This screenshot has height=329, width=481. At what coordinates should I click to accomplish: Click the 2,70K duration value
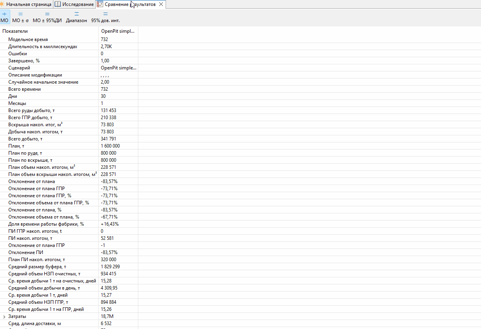click(119, 47)
